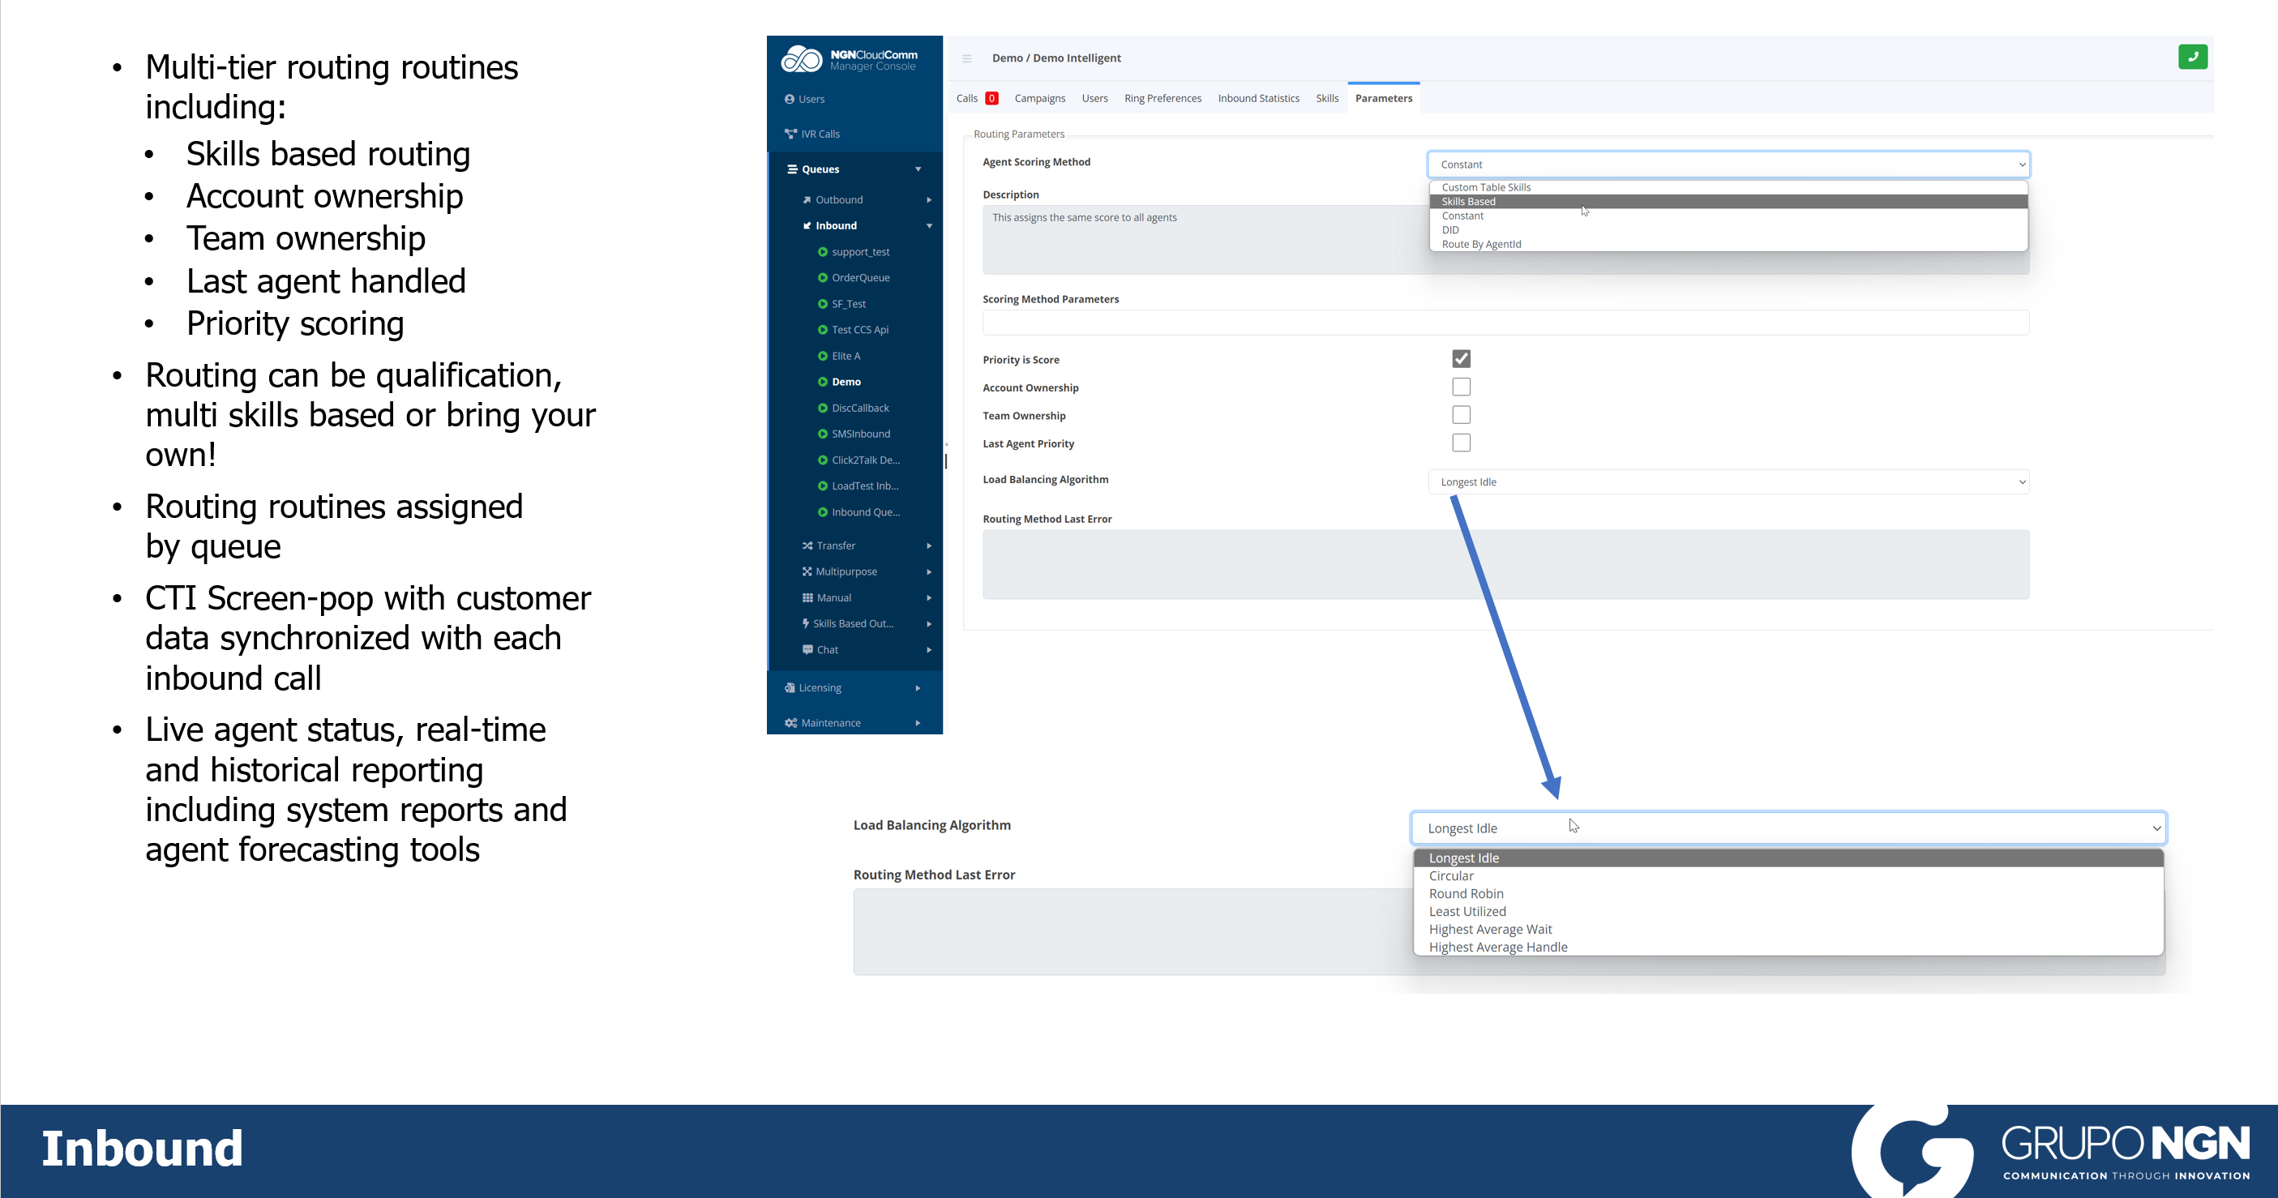Click the green phone call icon
This screenshot has width=2278, height=1198.
(2192, 57)
